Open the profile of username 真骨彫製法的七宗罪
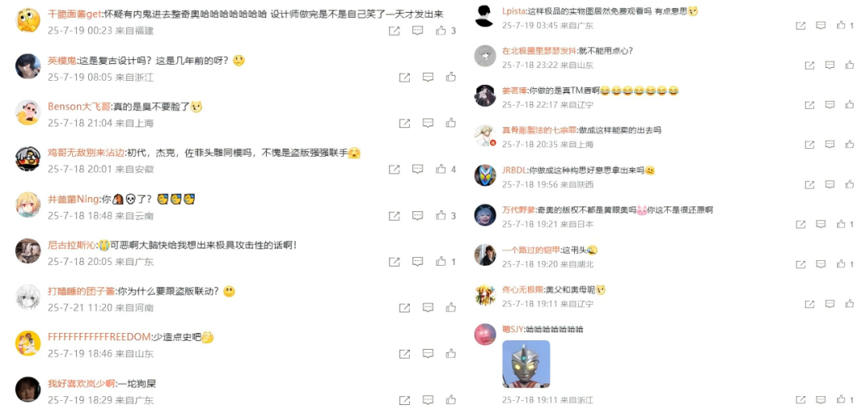This screenshot has height=413, width=866. pos(540,130)
